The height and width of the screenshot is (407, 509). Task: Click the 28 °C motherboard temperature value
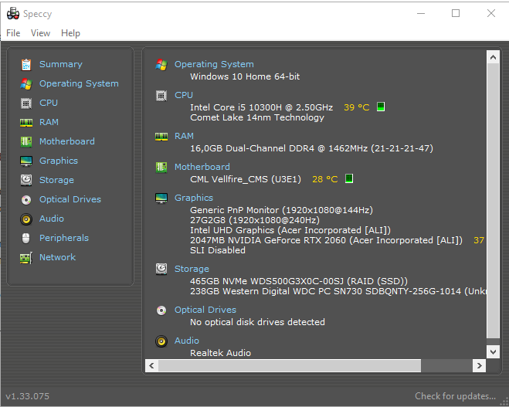coord(325,179)
